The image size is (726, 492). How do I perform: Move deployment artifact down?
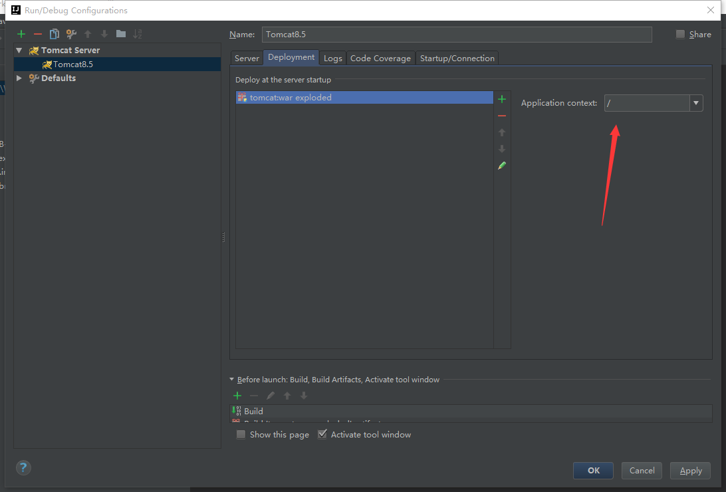click(502, 149)
